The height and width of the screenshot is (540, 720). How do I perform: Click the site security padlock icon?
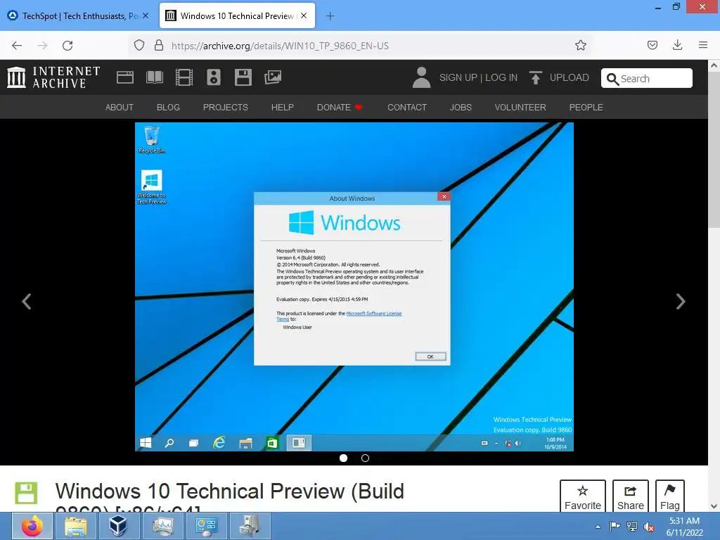point(159,45)
